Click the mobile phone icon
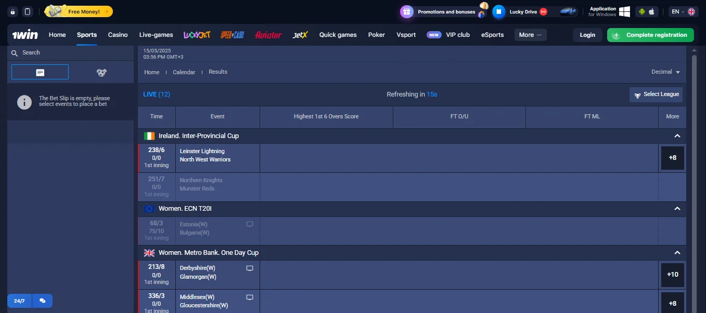The image size is (706, 313). coord(28,11)
